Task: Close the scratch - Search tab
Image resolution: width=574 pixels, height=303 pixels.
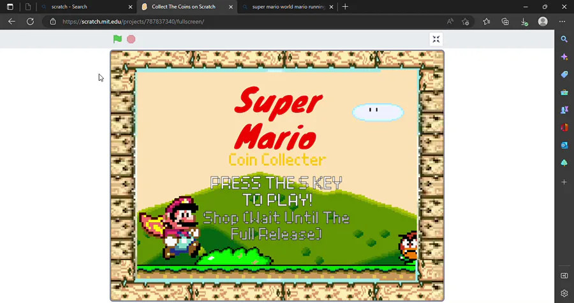Action: pos(130,6)
